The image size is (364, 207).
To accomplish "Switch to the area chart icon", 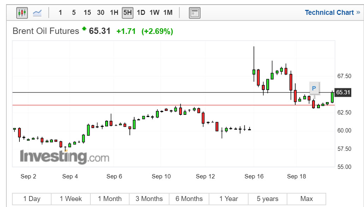I will coord(37,13).
